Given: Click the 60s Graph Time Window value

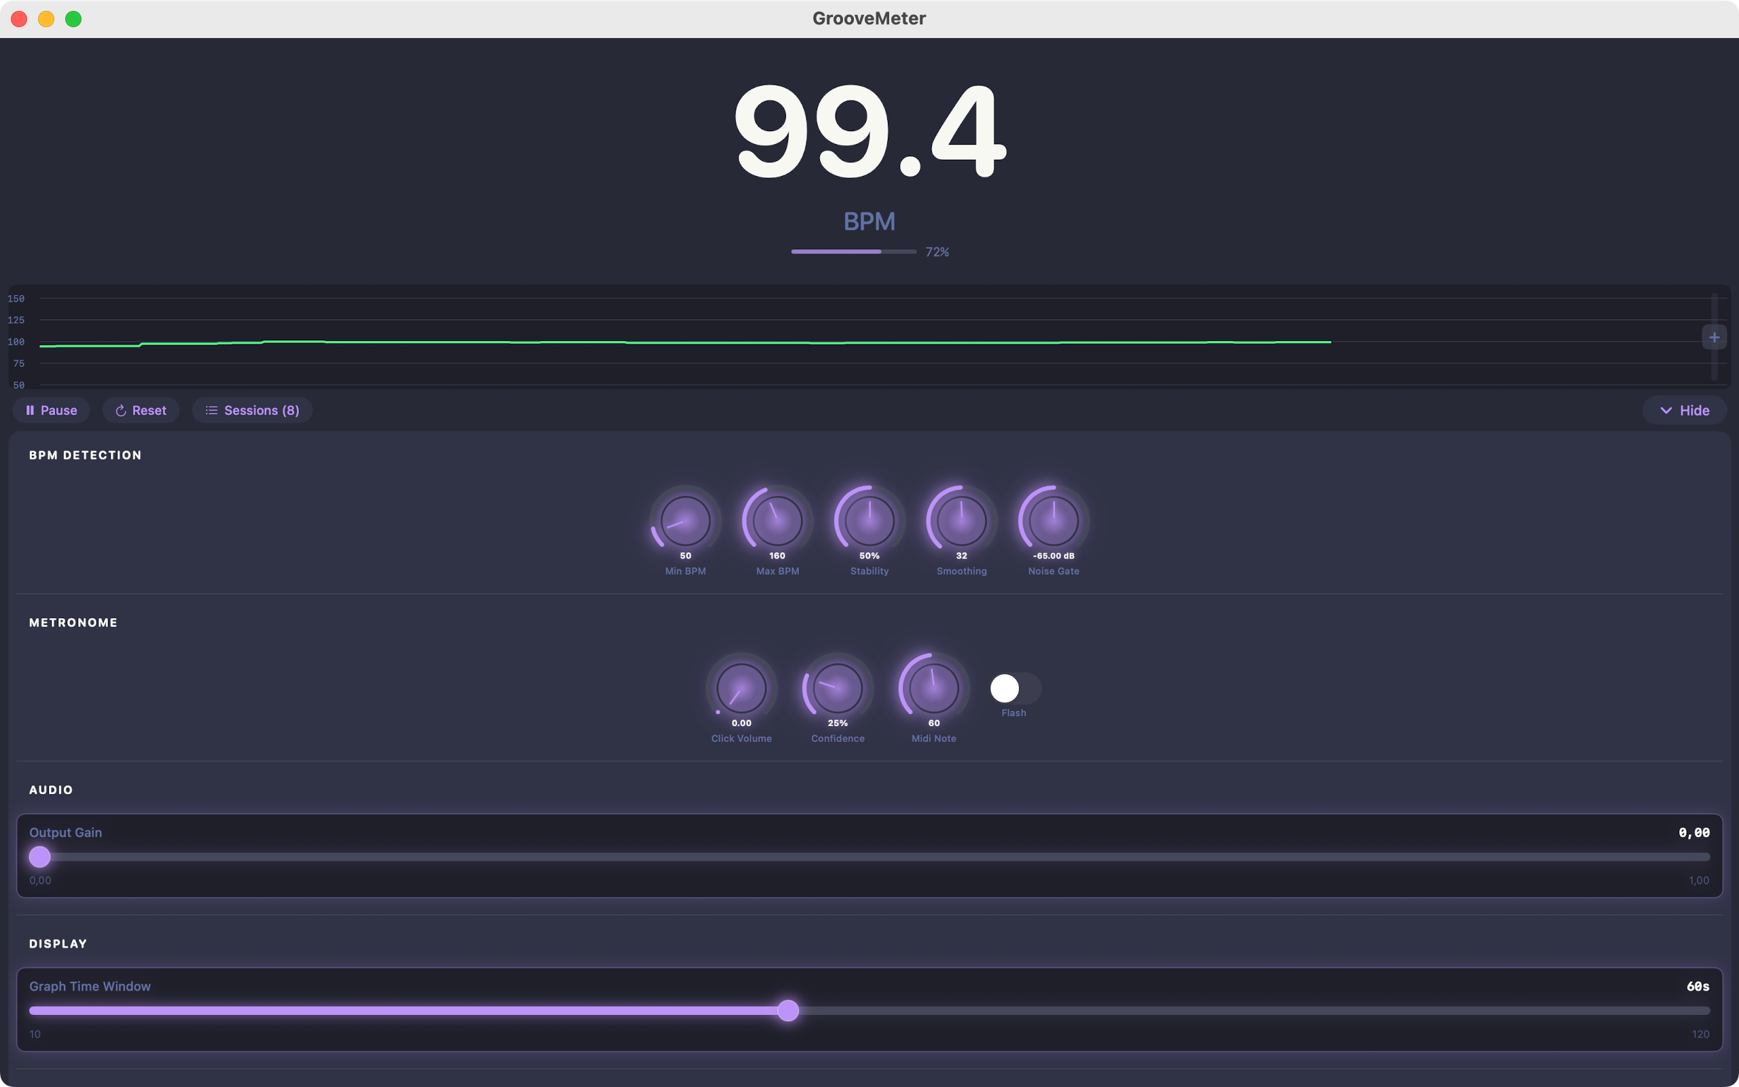Looking at the screenshot, I should pos(1698,986).
